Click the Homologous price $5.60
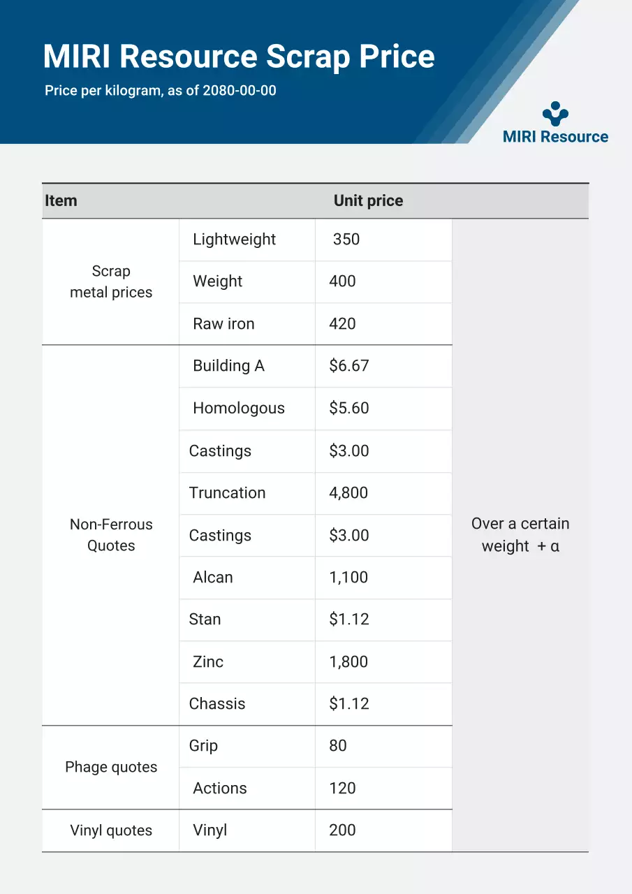 (x=349, y=409)
